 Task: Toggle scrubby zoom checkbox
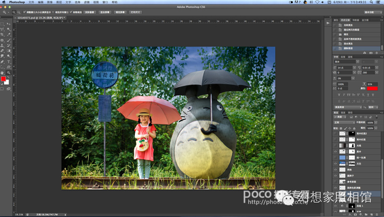pos(71,12)
